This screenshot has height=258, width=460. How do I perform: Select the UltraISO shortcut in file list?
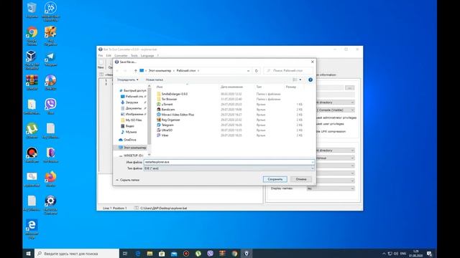(x=165, y=130)
